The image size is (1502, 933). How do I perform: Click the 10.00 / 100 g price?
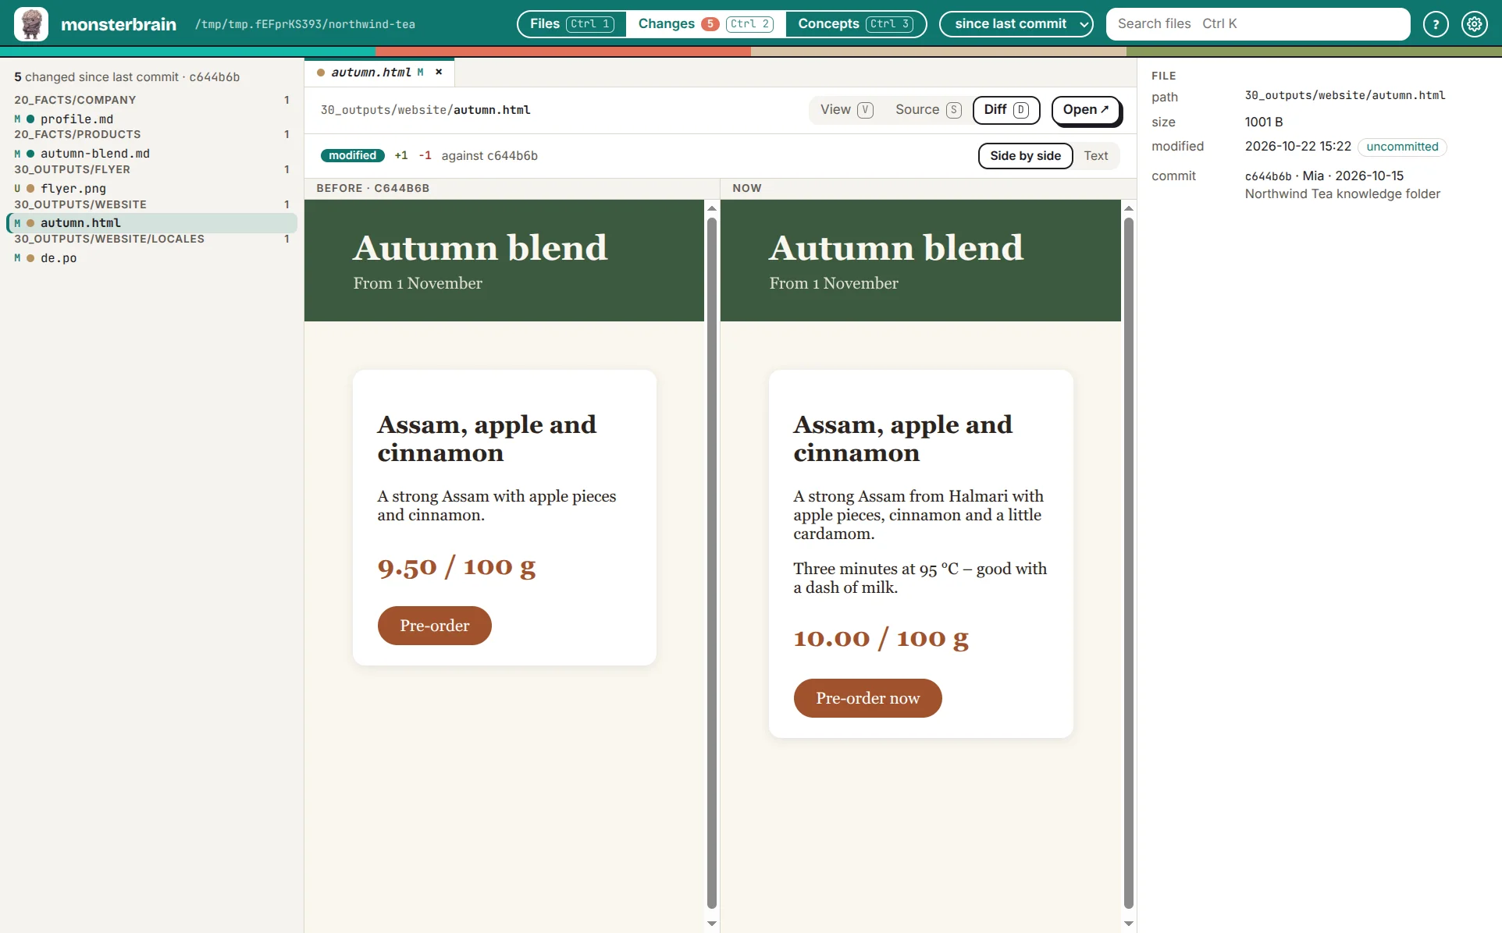pyautogui.click(x=881, y=639)
